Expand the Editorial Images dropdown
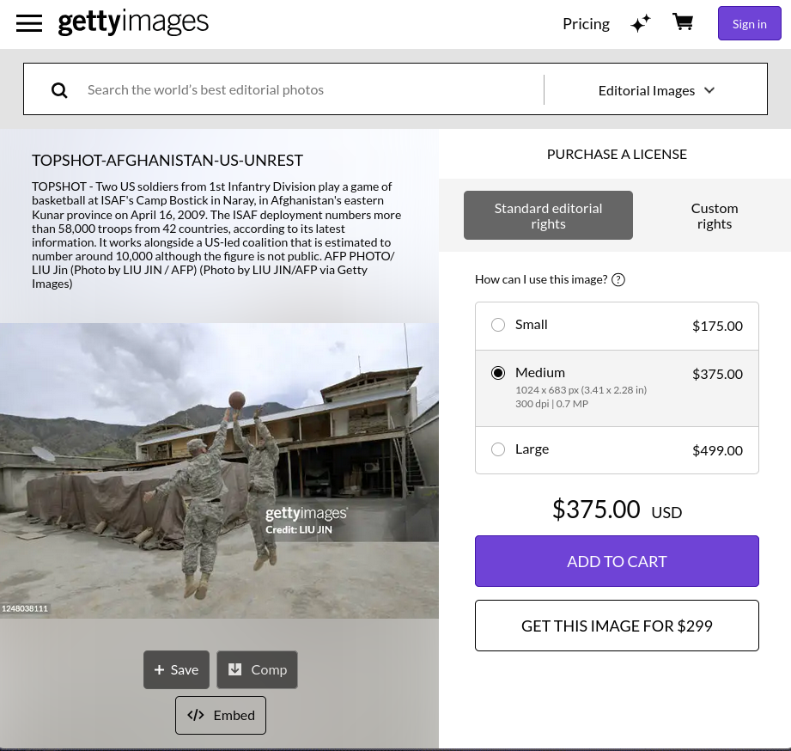 (656, 90)
